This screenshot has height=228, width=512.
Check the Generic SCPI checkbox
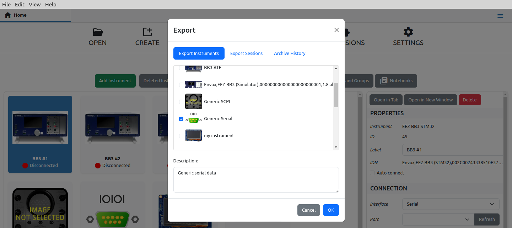pyautogui.click(x=181, y=102)
